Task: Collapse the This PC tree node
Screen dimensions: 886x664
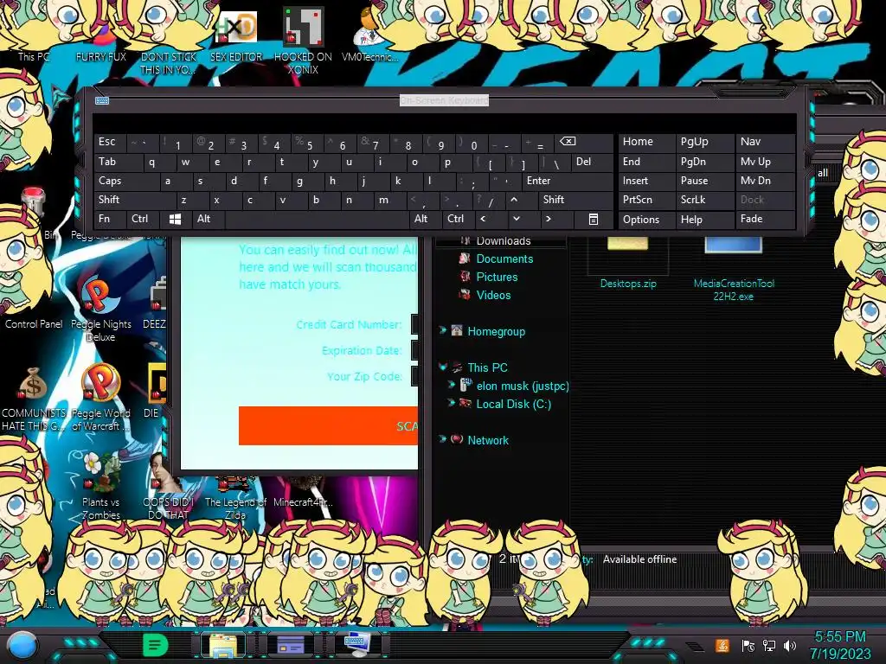Action: 443,367
